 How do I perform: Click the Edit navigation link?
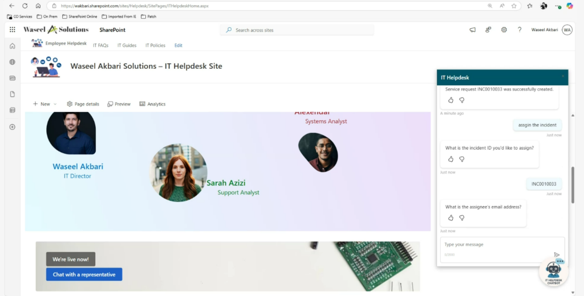pos(179,46)
